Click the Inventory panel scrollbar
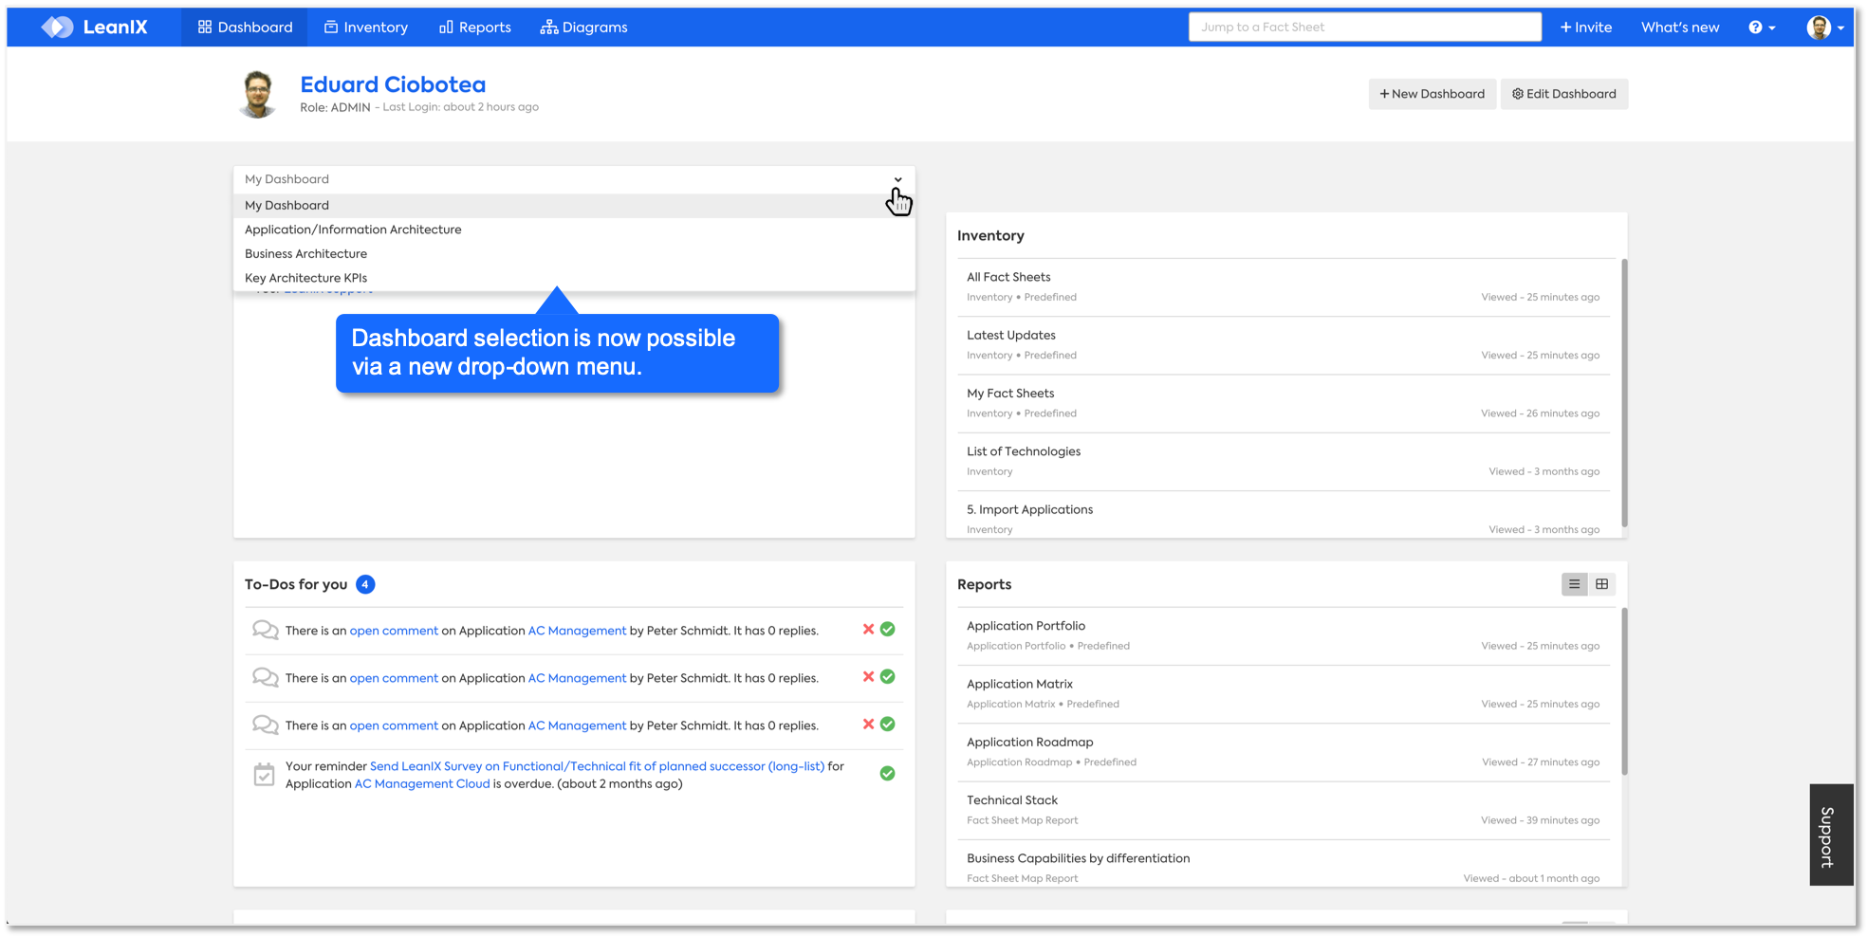Image resolution: width=1867 pixels, height=936 pixels. coord(1624,393)
